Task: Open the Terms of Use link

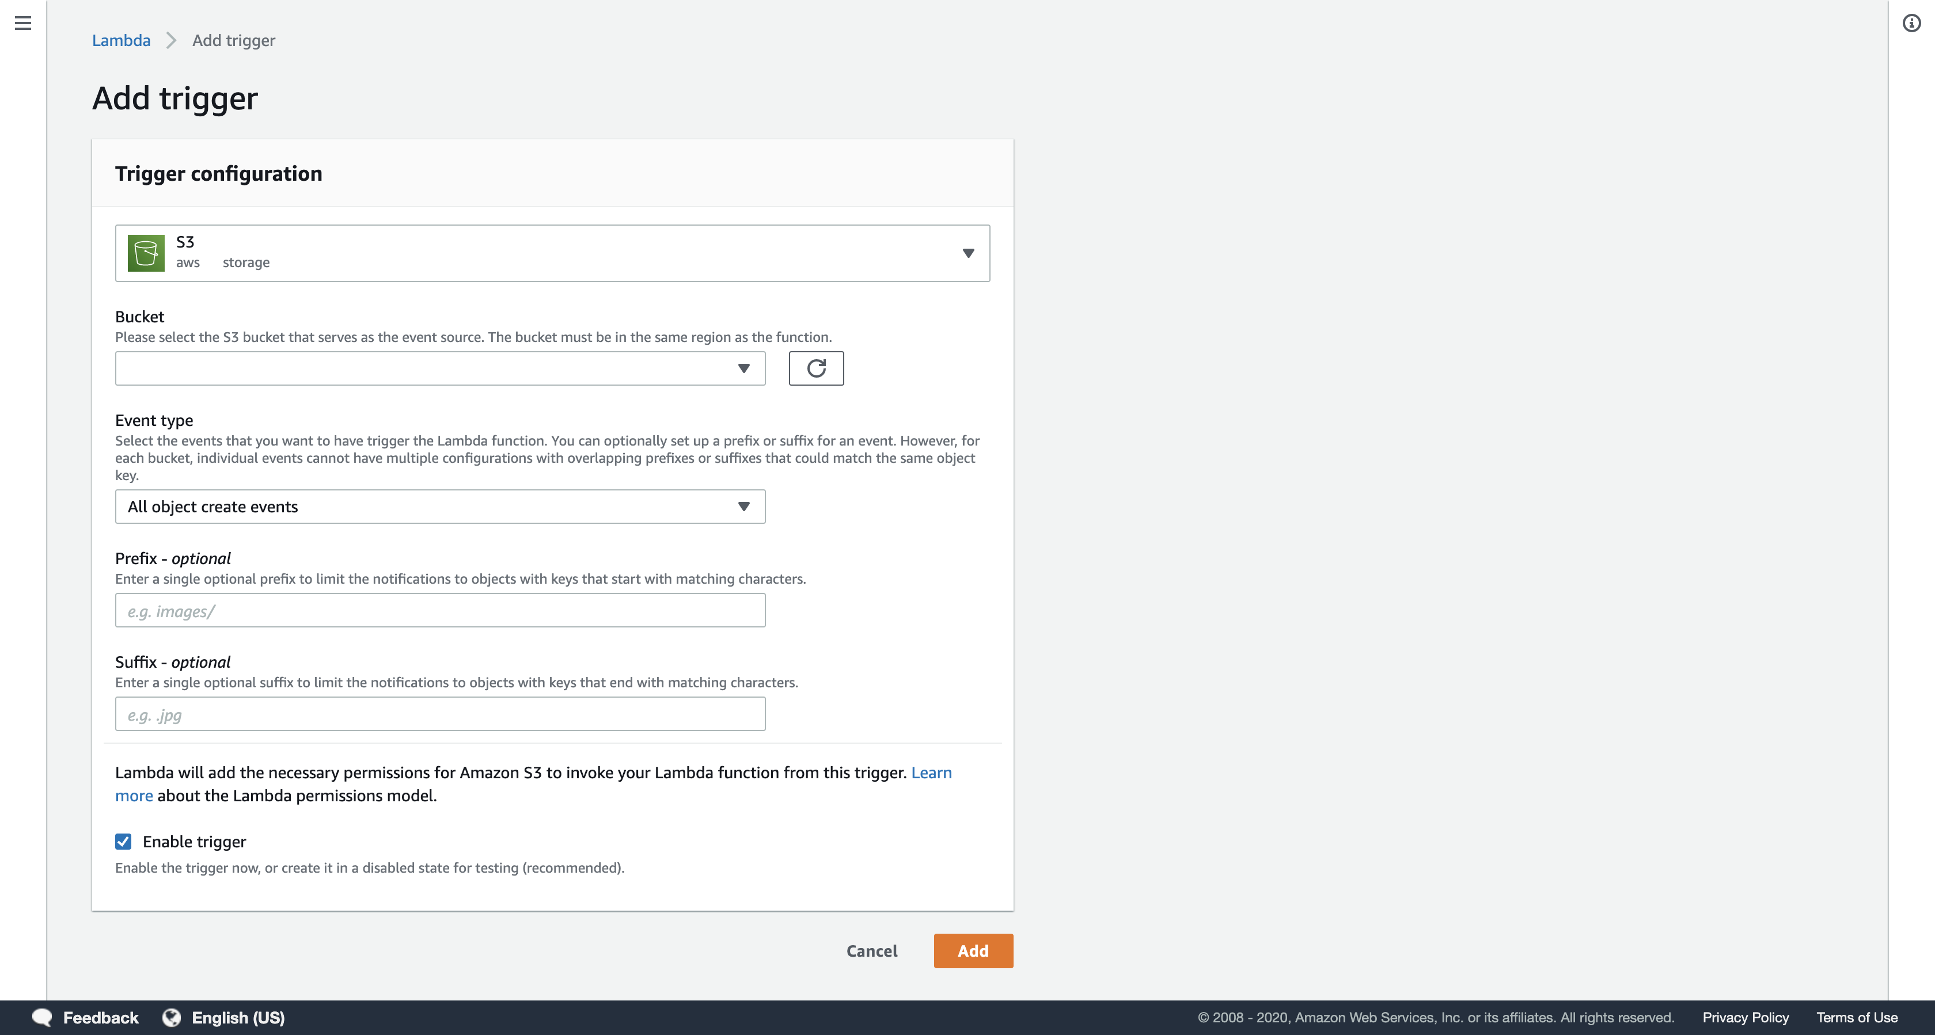Action: pyautogui.click(x=1856, y=1017)
